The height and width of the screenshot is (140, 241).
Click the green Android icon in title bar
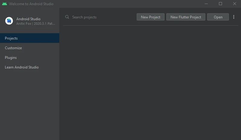click(x=5, y=4)
